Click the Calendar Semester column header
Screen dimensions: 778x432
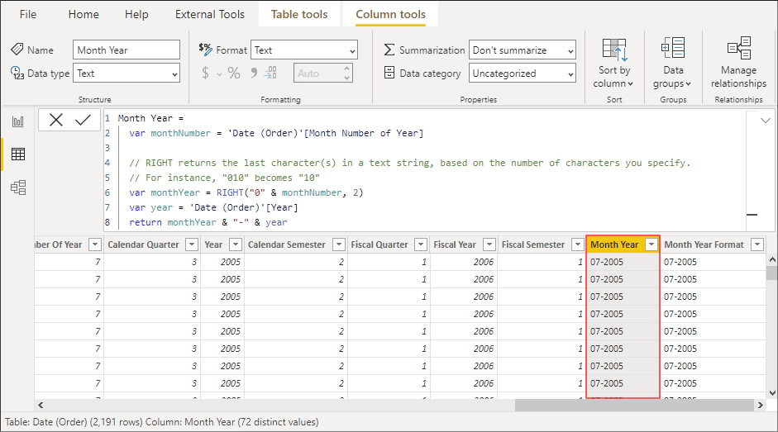286,244
